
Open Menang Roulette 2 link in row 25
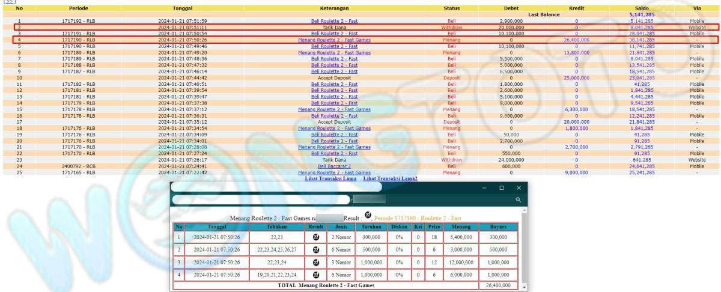click(x=334, y=172)
